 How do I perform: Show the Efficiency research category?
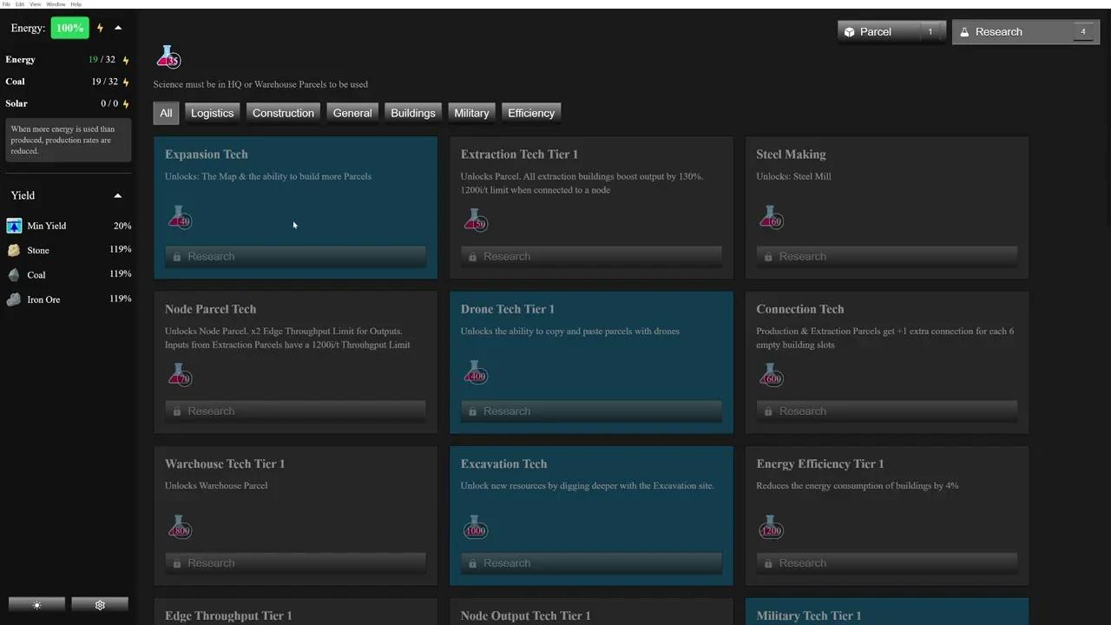click(530, 113)
